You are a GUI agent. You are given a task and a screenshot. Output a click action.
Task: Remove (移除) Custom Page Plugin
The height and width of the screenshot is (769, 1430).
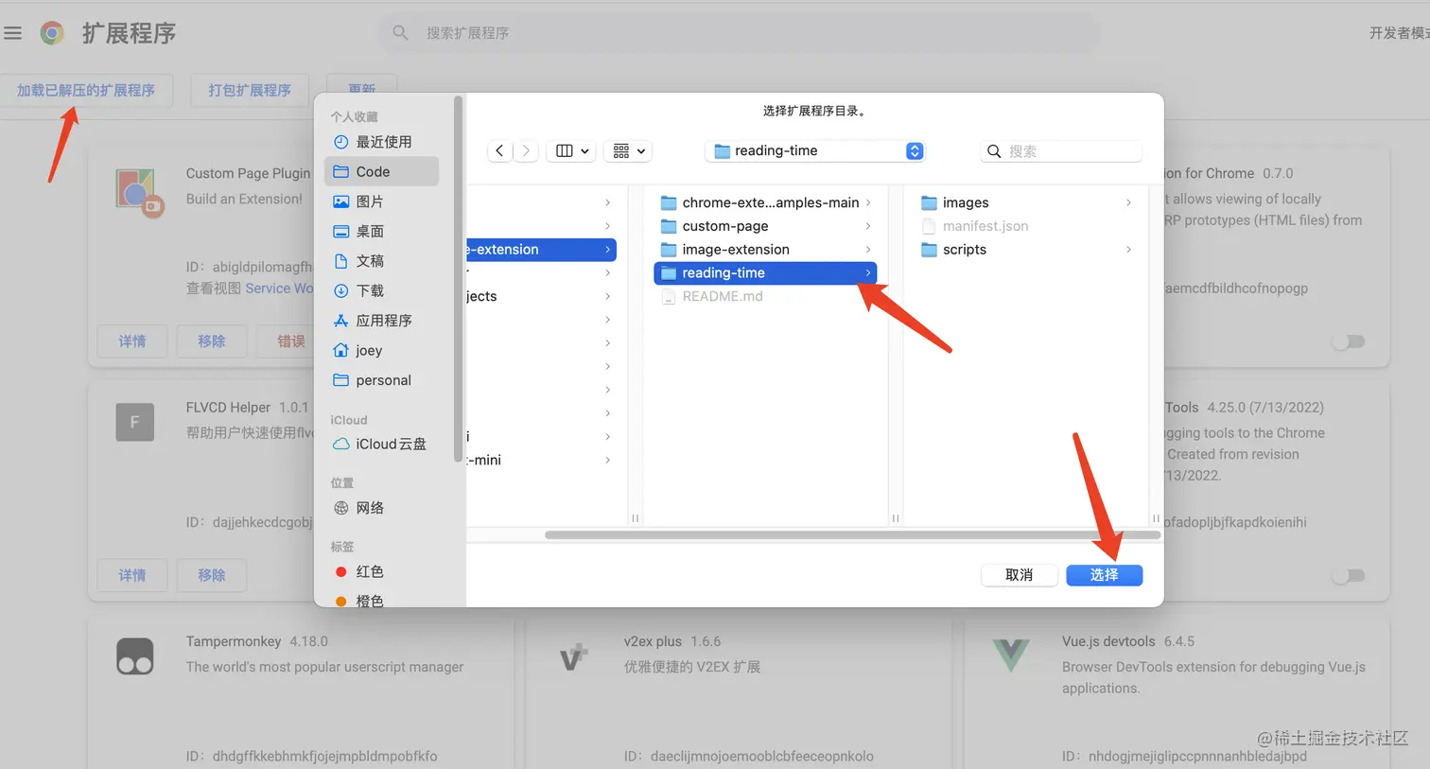pyautogui.click(x=212, y=341)
